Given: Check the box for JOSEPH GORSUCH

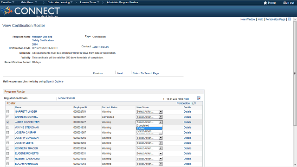Looking at the screenshot, I should (7, 138).
